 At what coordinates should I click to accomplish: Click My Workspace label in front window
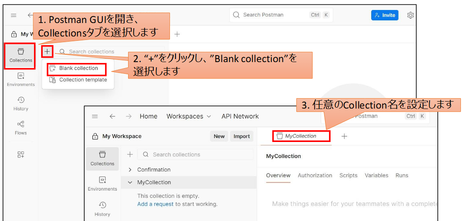tap(122, 136)
